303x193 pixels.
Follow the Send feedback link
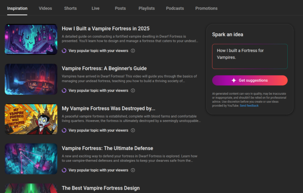[249, 106]
